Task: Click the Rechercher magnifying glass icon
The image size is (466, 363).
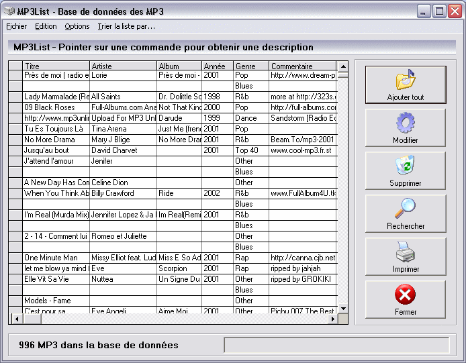Action: [406, 208]
